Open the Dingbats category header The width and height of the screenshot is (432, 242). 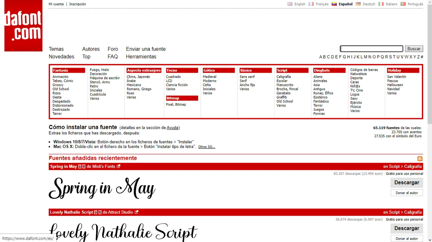(x=329, y=70)
